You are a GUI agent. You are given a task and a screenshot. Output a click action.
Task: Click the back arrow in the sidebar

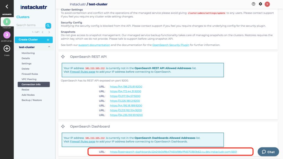[x=7, y=7]
